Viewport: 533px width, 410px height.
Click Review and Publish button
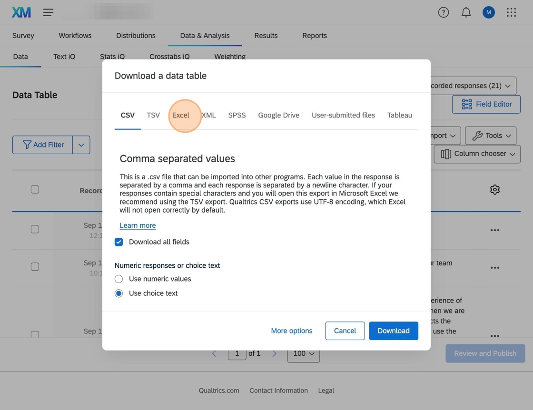(485, 353)
